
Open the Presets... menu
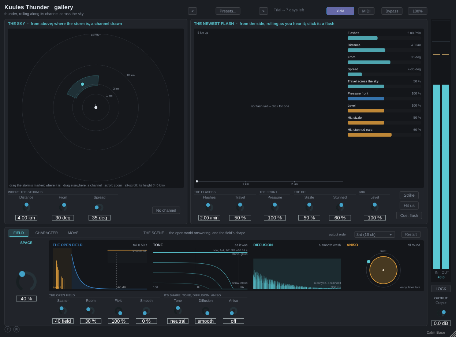point(228,11)
